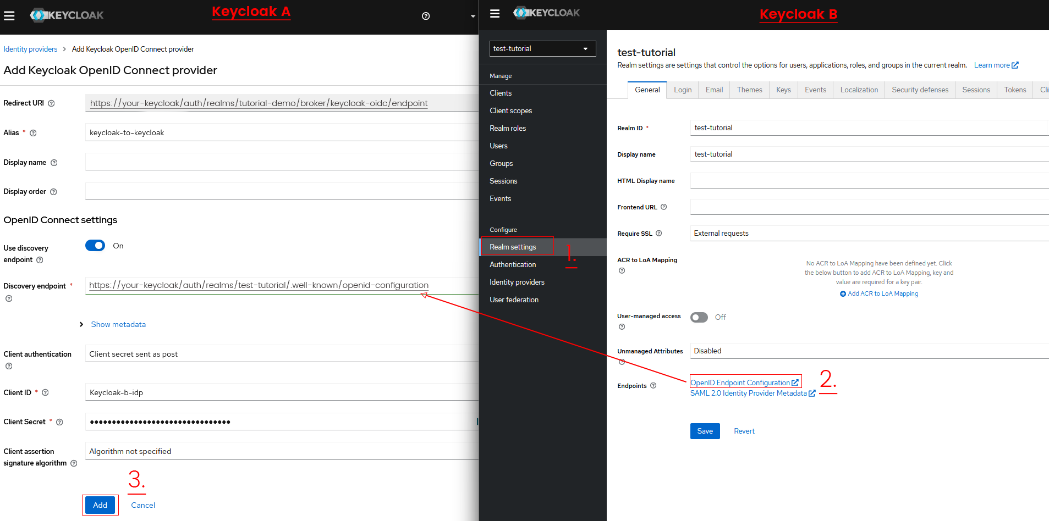Show help for Client authentication
The image size is (1049, 521).
click(9, 366)
